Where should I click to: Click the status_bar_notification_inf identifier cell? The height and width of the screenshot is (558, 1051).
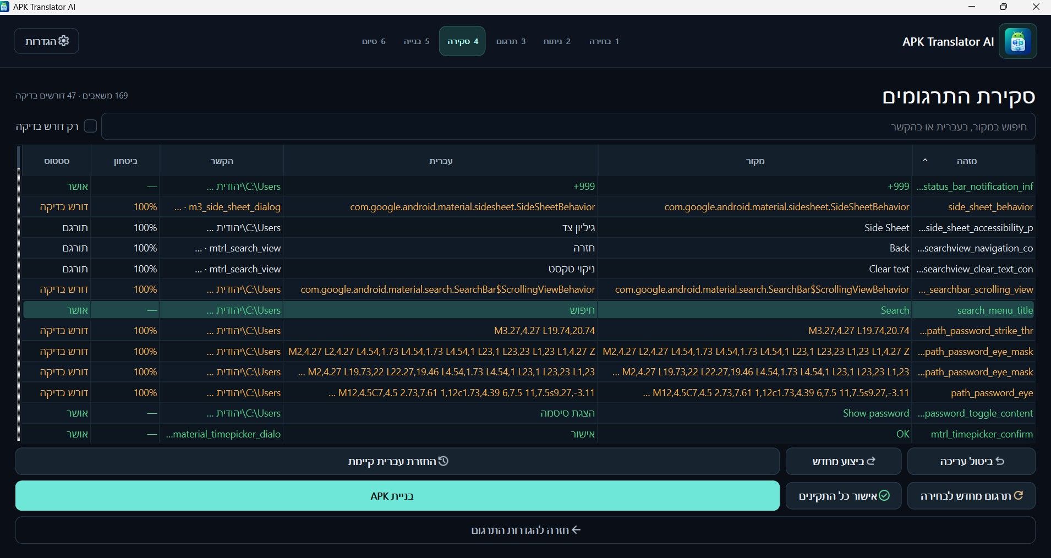click(975, 187)
